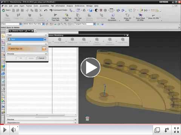
Task: Open the Tools menu
Action: pos(36,6)
